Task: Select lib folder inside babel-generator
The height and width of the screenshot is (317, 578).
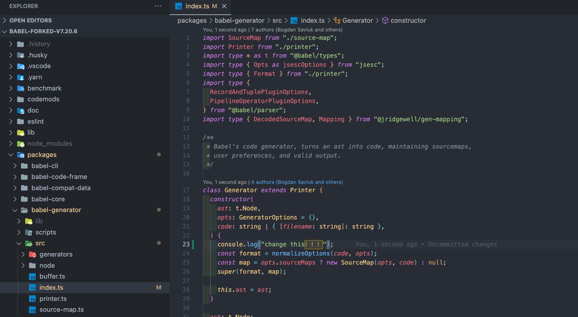Action: click(x=85, y=221)
